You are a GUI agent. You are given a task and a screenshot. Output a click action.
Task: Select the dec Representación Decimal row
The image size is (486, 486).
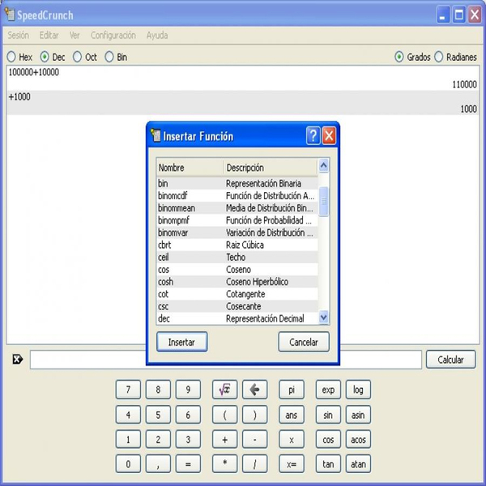click(237, 318)
